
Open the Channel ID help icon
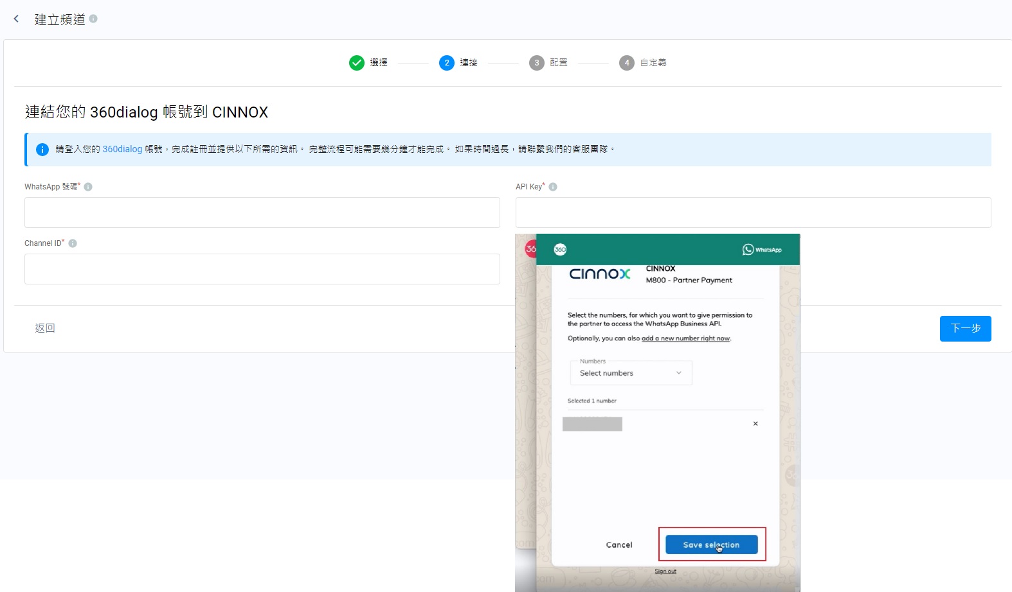click(x=73, y=243)
